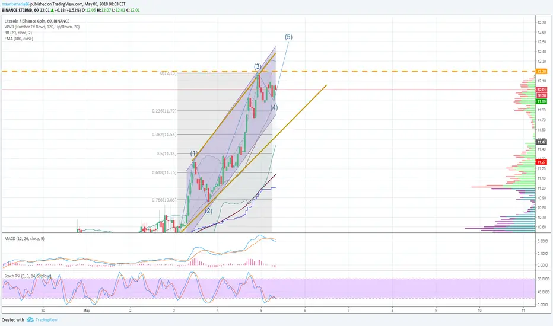553x326 pixels.
Task: Click the +0.18 (+1.52%) change value
Action: click(x=68, y=10)
